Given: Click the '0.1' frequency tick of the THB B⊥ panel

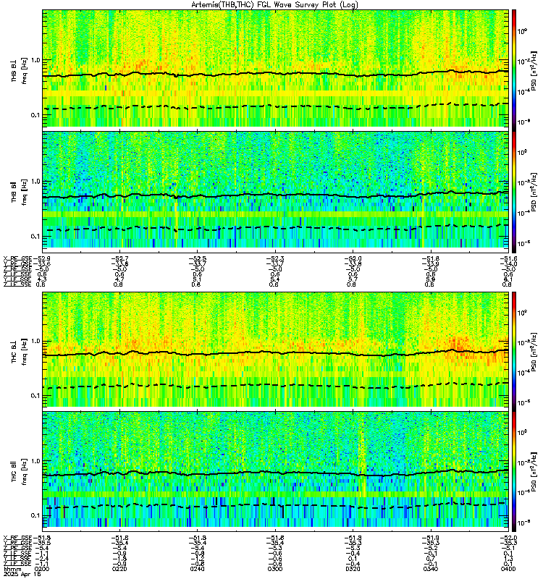Looking at the screenshot, I should point(35,115).
